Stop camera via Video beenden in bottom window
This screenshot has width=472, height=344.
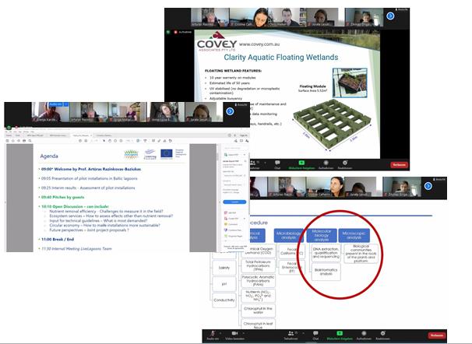click(x=234, y=335)
